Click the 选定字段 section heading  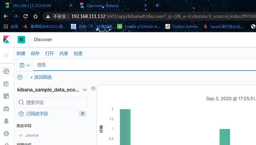24,126
